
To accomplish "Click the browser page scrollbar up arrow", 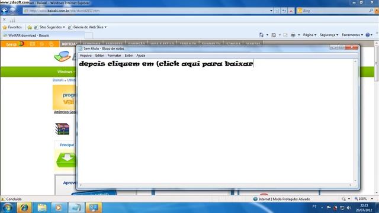I will 377,43.
